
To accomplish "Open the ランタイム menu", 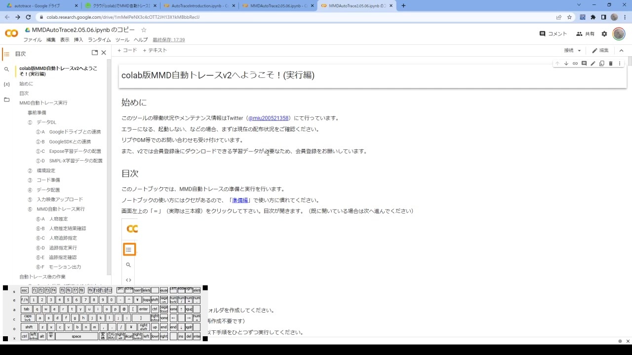I will point(99,40).
